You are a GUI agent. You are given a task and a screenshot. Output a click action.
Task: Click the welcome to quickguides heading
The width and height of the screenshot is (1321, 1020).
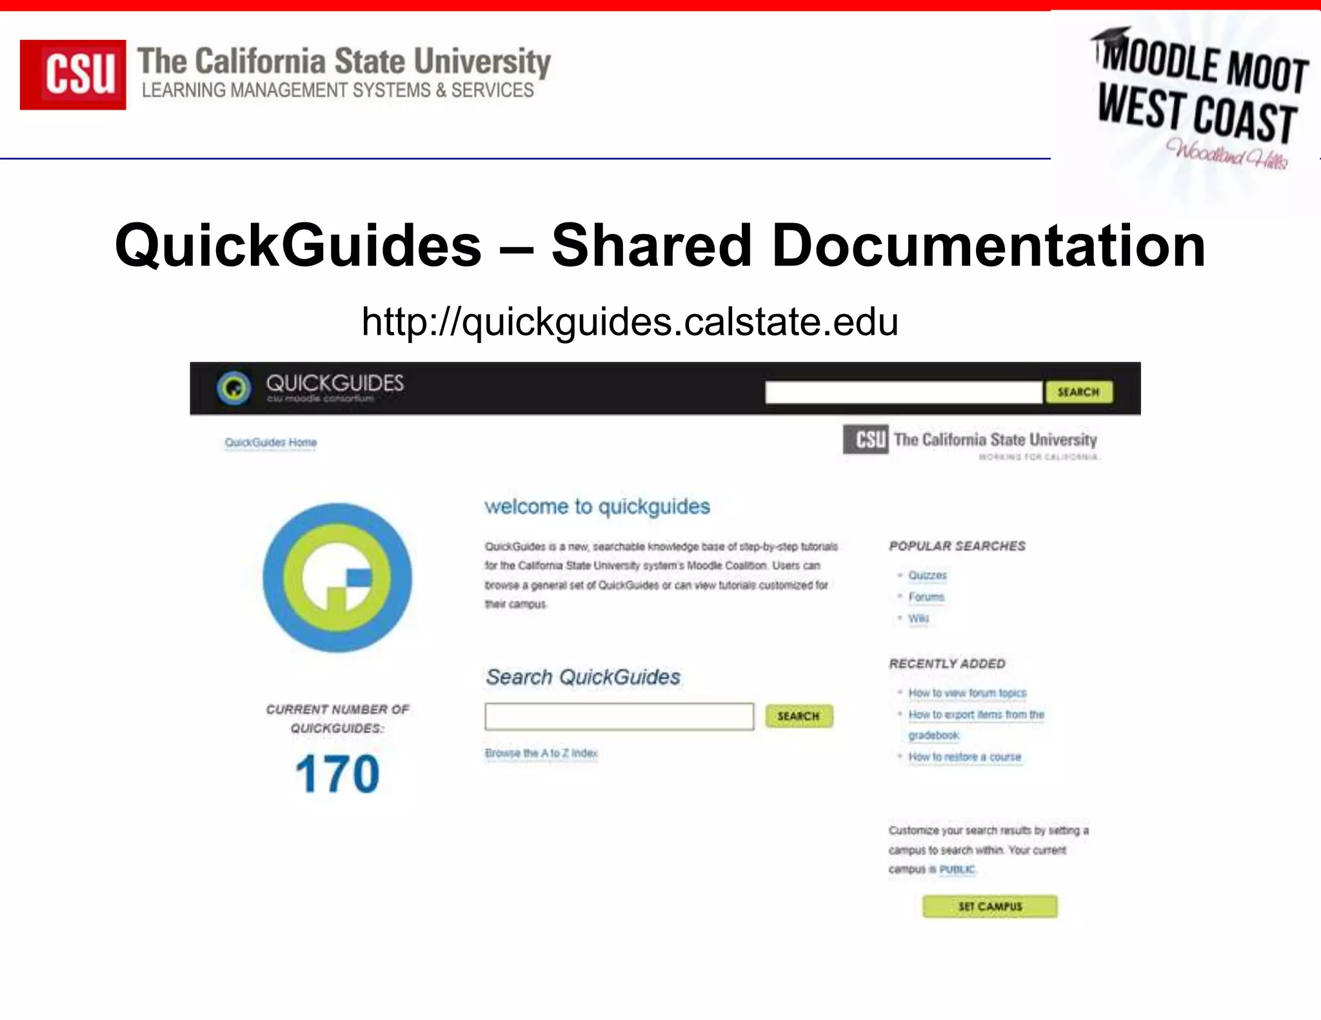point(597,507)
